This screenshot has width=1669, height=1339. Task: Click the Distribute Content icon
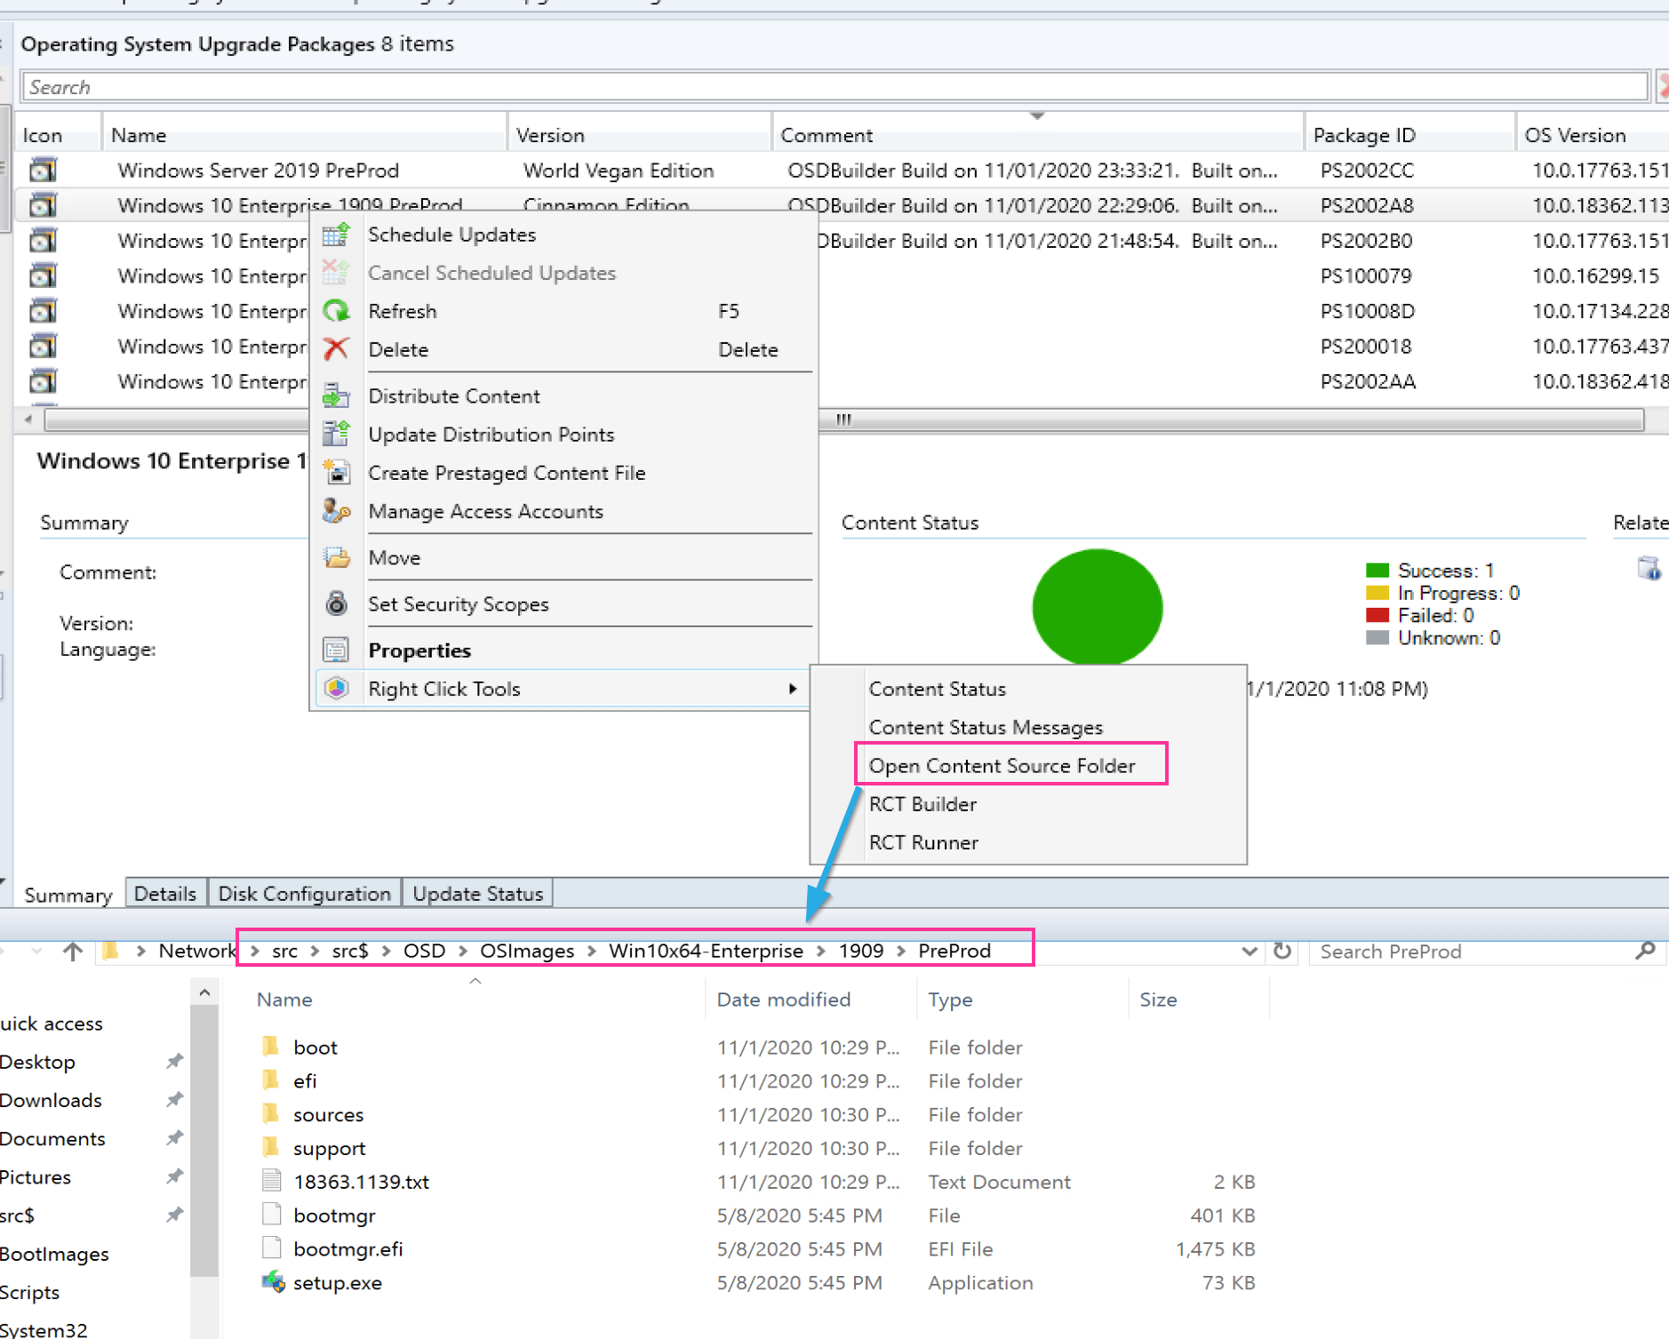(336, 396)
